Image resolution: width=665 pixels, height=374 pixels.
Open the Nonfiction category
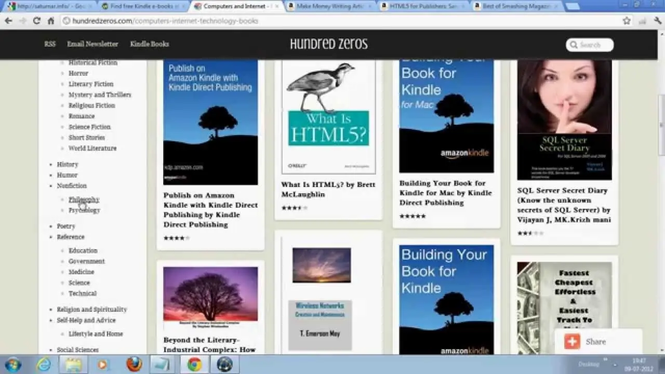click(72, 185)
